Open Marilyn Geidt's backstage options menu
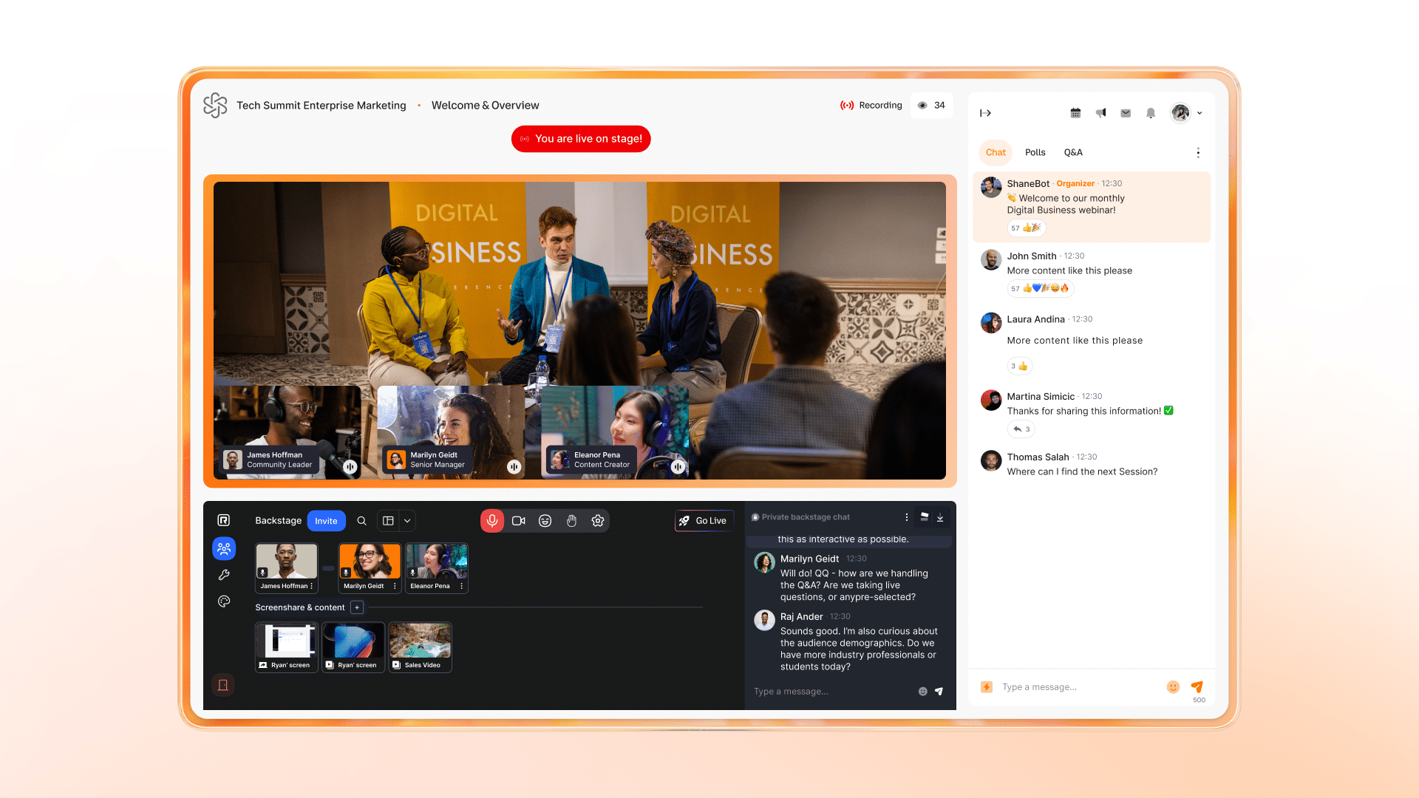This screenshot has width=1419, height=798. click(x=395, y=586)
